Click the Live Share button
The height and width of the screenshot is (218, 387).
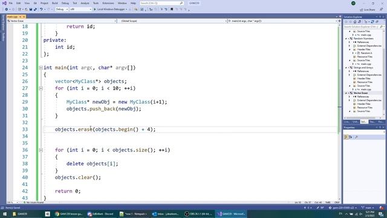[x=368, y=10]
